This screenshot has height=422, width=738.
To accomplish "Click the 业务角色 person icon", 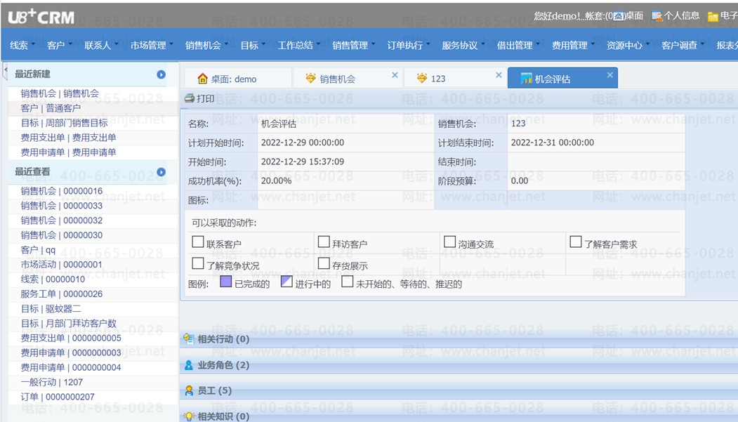I will point(189,364).
